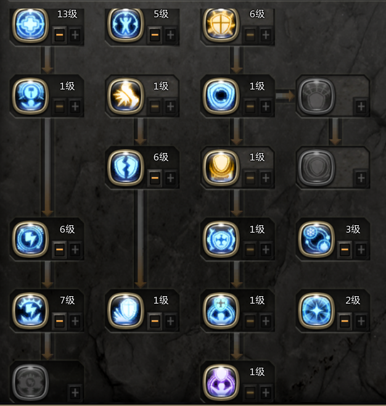This screenshot has width=386, height=406.
Task: Add a point to the 7级 lightning skill
Action: click(75, 321)
